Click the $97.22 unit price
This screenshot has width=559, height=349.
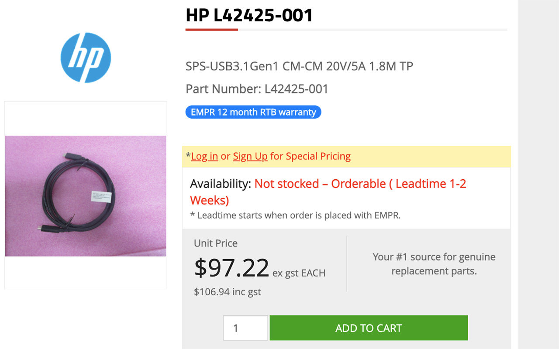(x=231, y=267)
